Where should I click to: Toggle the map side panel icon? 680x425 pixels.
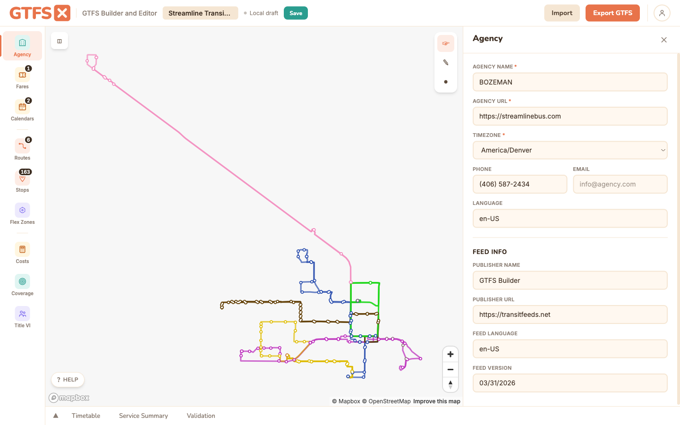tap(59, 41)
